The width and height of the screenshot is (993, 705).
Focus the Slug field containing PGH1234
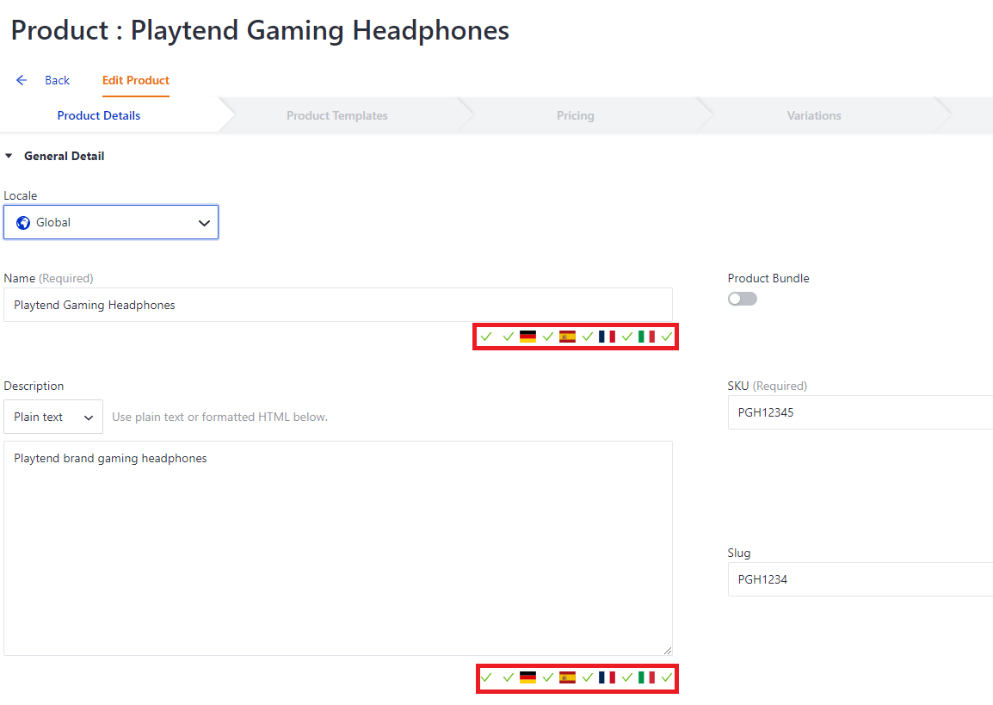(x=860, y=579)
